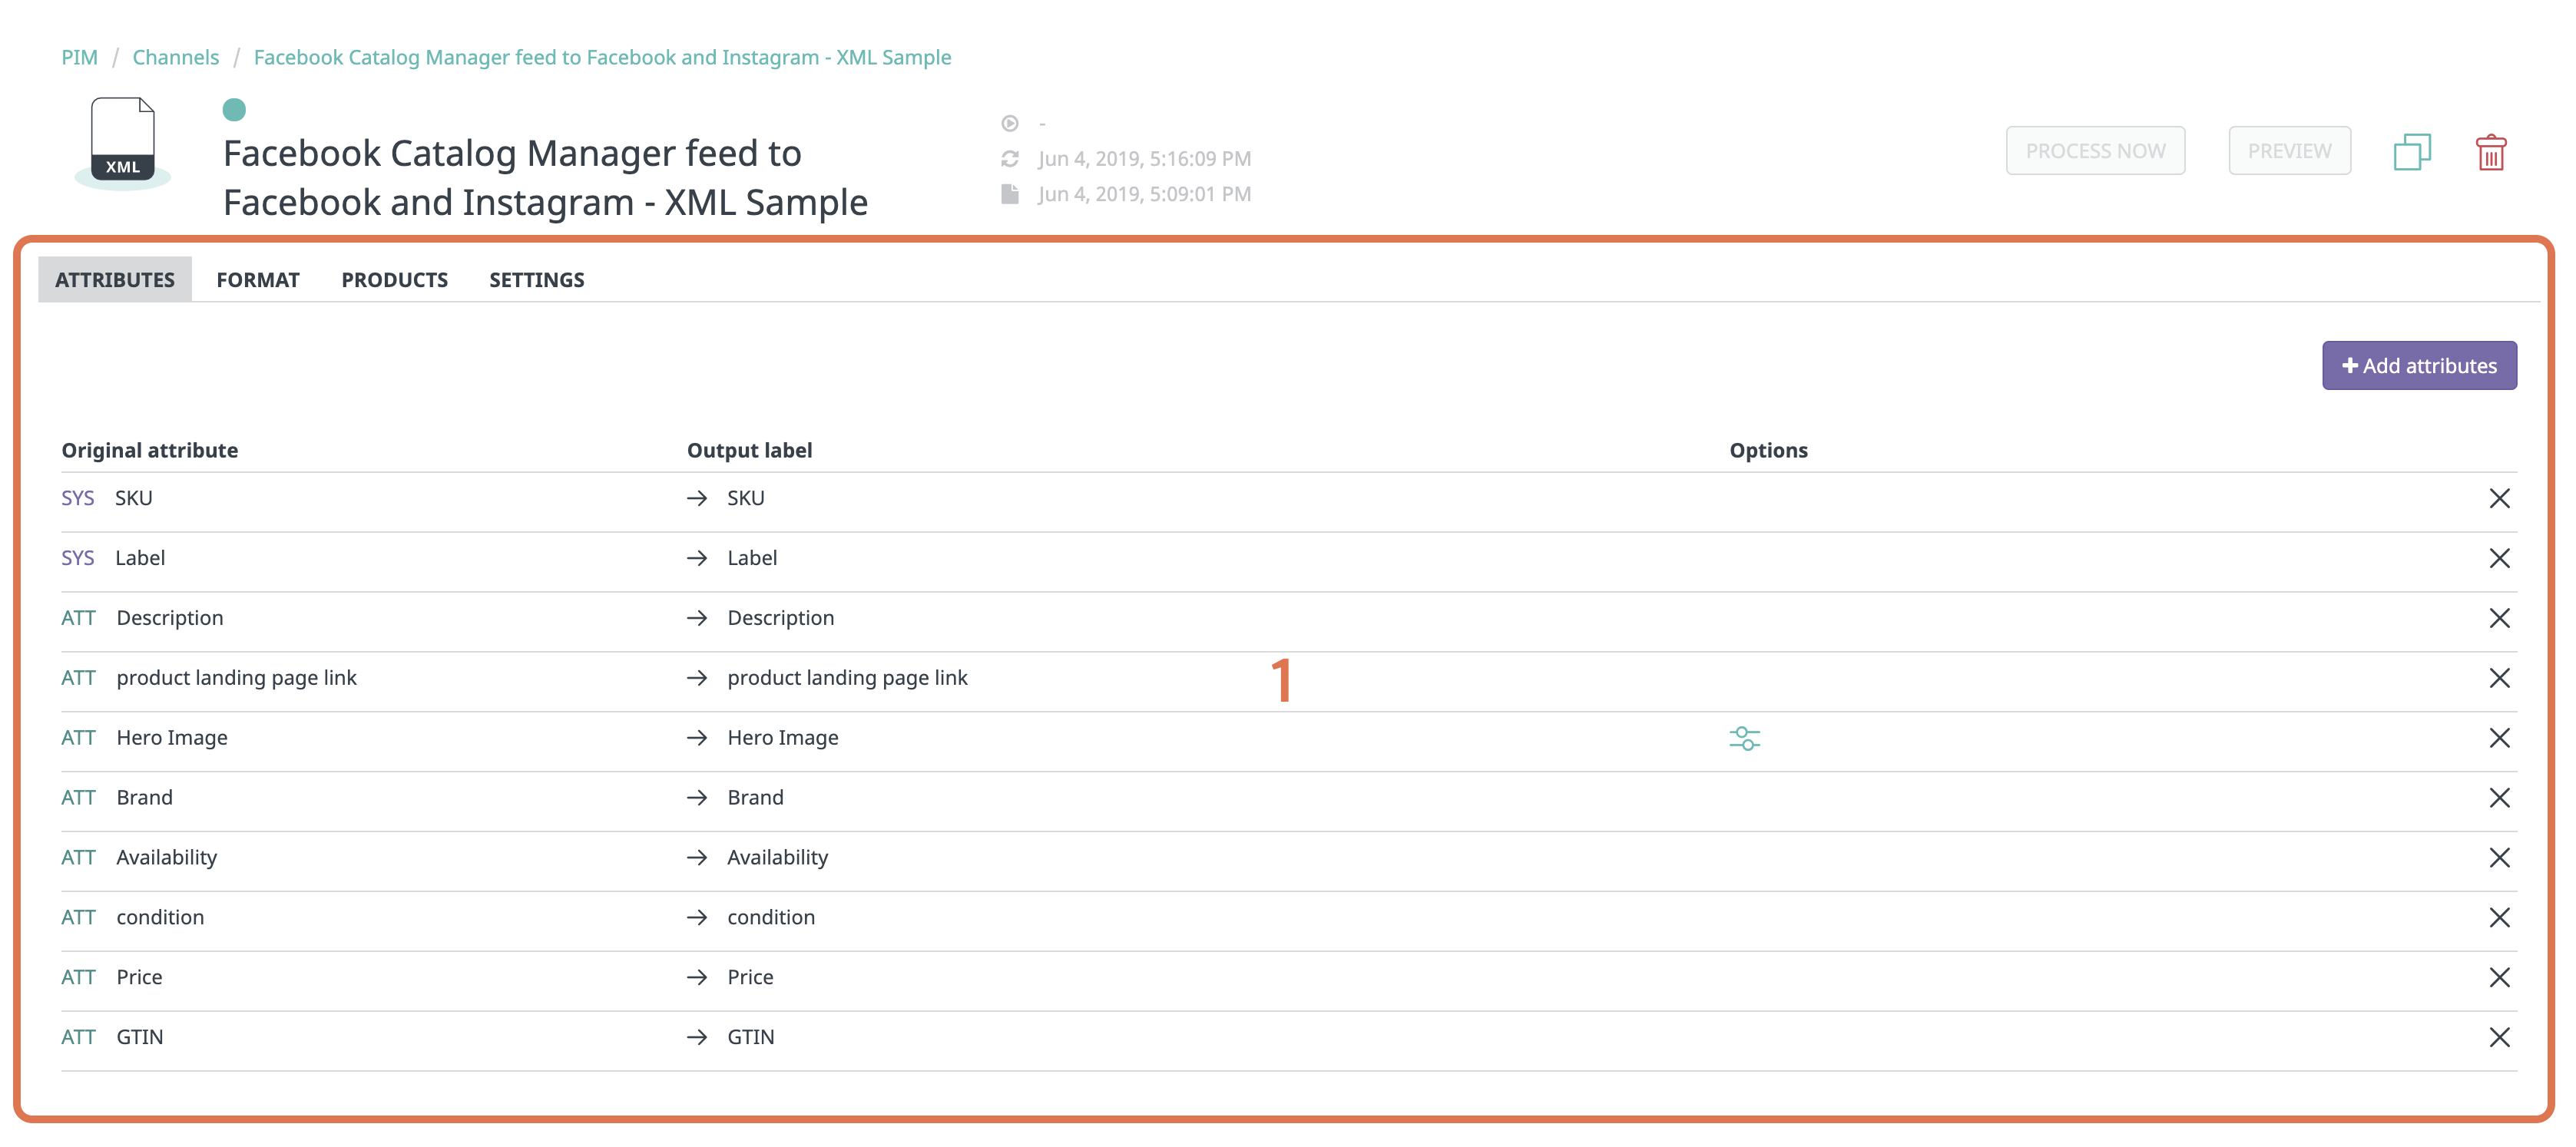
Task: Remove the condition attribute row
Action: coord(2499,917)
